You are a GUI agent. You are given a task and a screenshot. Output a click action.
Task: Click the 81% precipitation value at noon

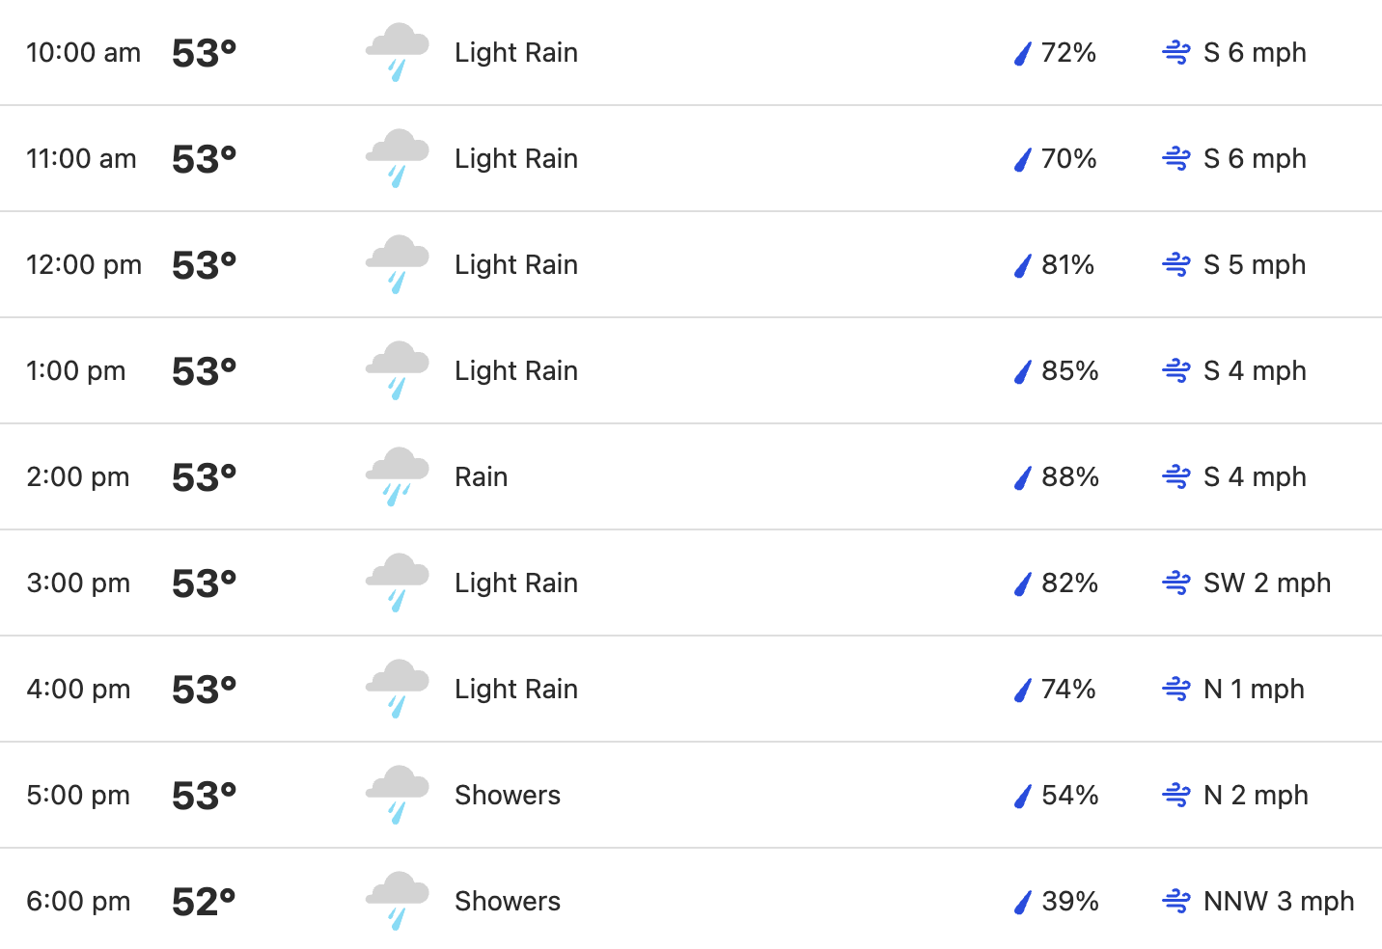coord(1068,264)
